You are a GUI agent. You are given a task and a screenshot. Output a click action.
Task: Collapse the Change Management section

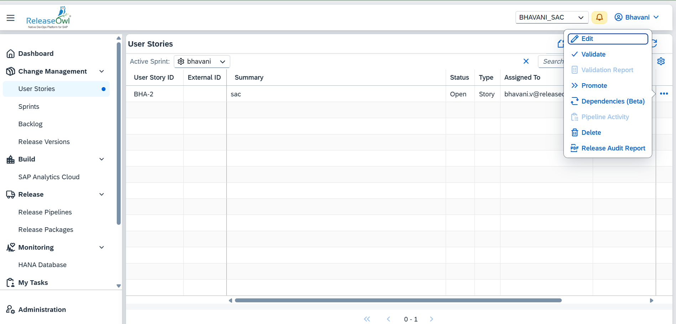[x=101, y=71]
